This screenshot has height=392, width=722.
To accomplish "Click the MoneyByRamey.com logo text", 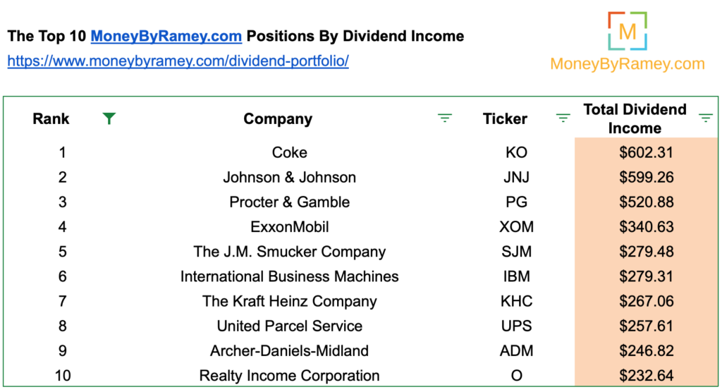I will coord(627,63).
